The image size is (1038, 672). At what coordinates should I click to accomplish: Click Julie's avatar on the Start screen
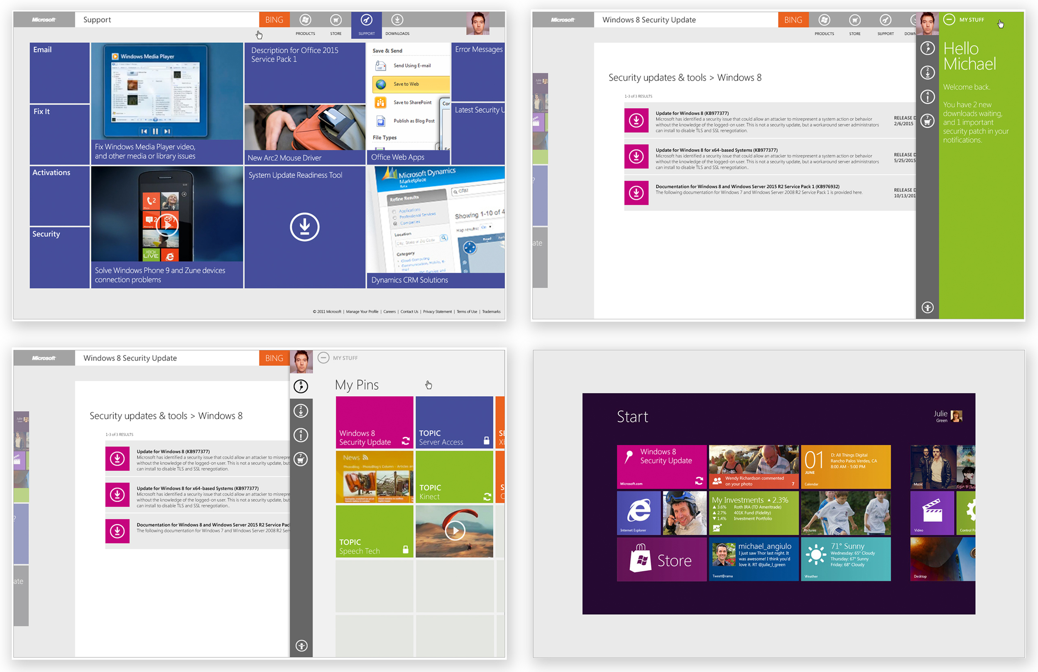tap(956, 416)
